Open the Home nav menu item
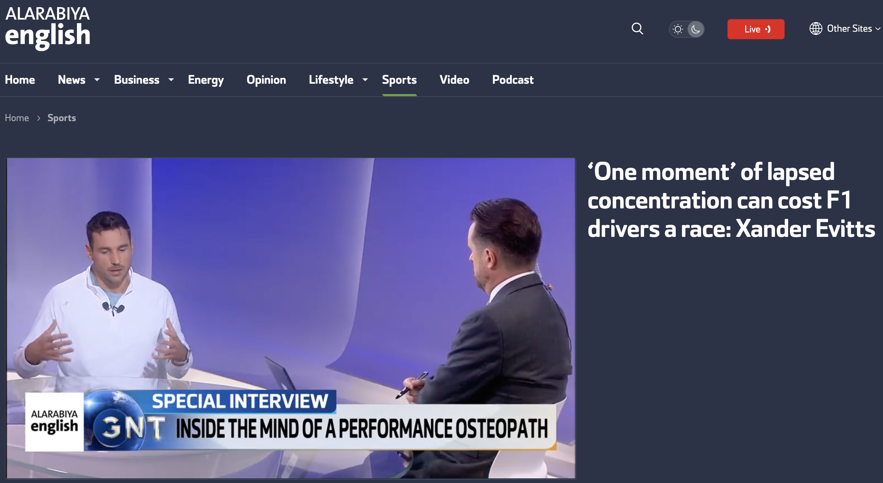 (x=20, y=80)
